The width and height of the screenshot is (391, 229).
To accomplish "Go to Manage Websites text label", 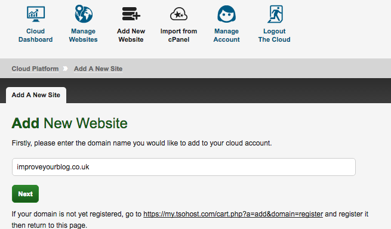I will (84, 35).
